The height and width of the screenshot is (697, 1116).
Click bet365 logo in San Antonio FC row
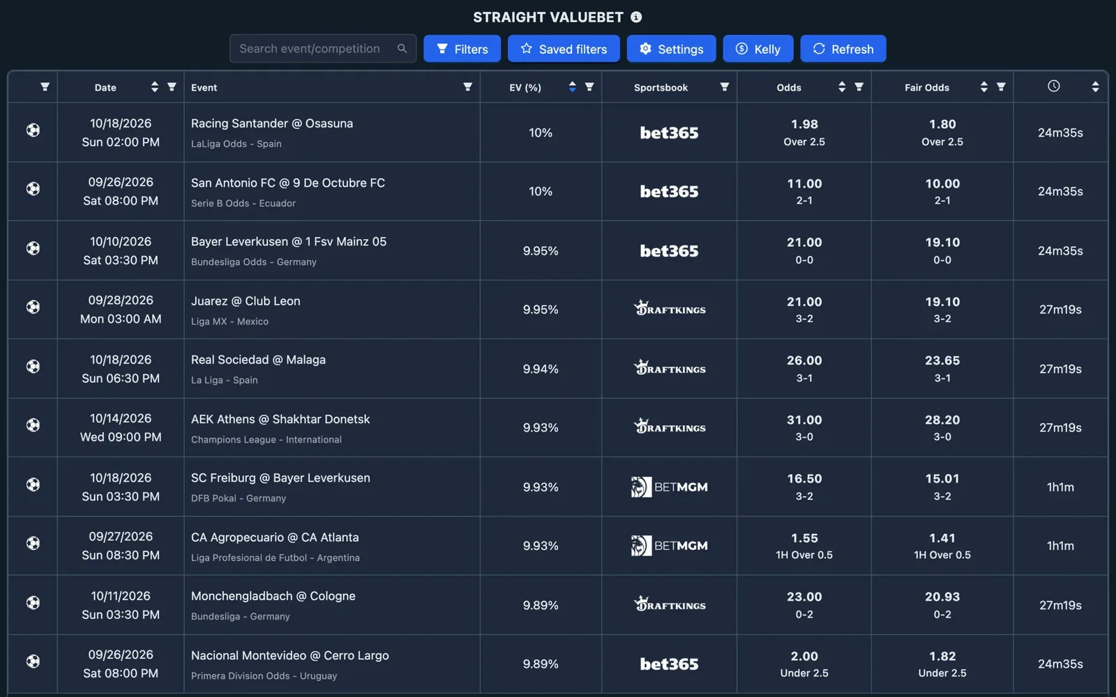point(669,192)
